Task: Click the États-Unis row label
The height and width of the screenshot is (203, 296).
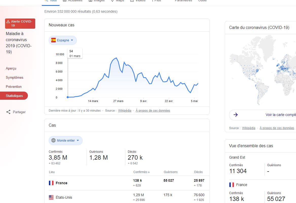Action: 64,197
